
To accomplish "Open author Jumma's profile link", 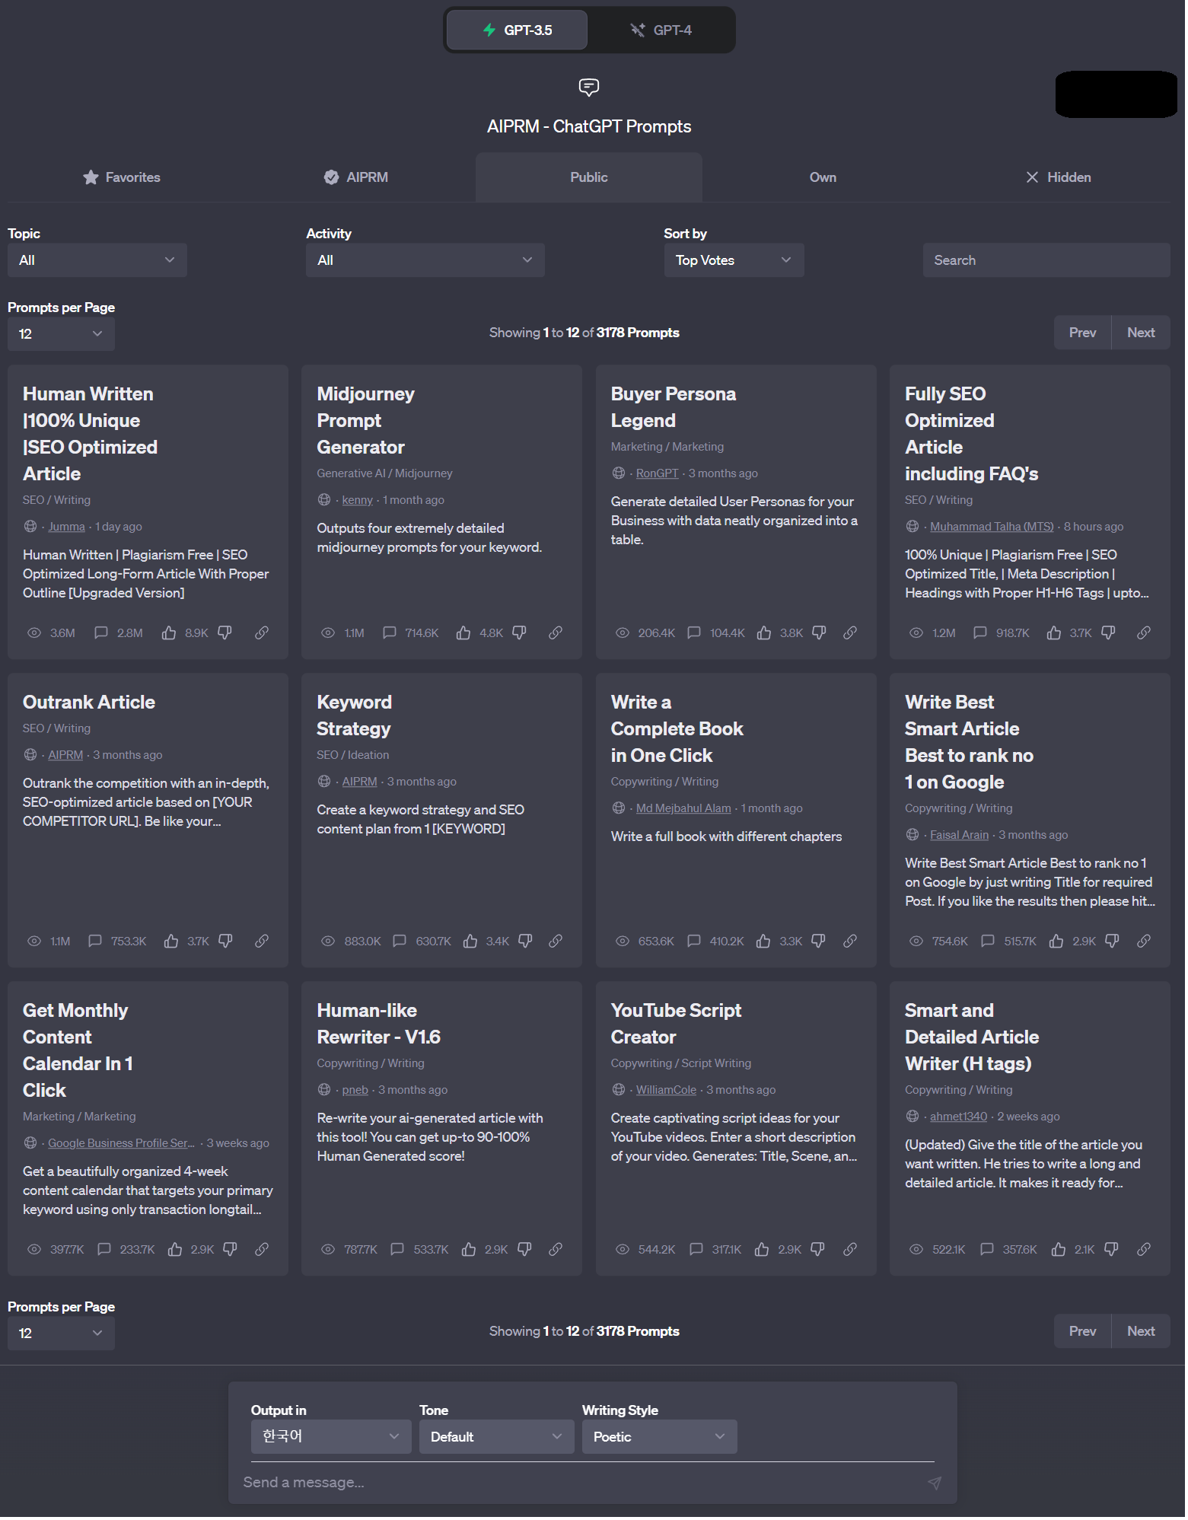I will pos(67,527).
